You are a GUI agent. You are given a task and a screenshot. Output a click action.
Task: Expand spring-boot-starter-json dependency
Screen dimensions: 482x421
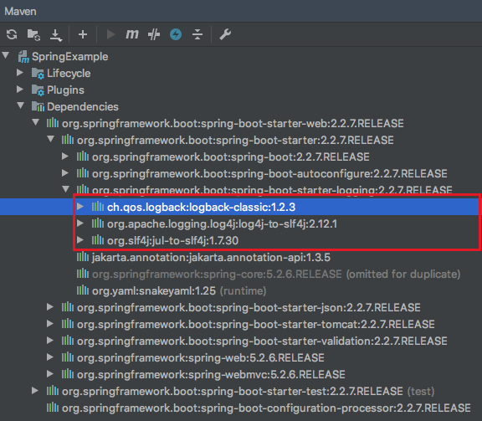(x=50, y=307)
